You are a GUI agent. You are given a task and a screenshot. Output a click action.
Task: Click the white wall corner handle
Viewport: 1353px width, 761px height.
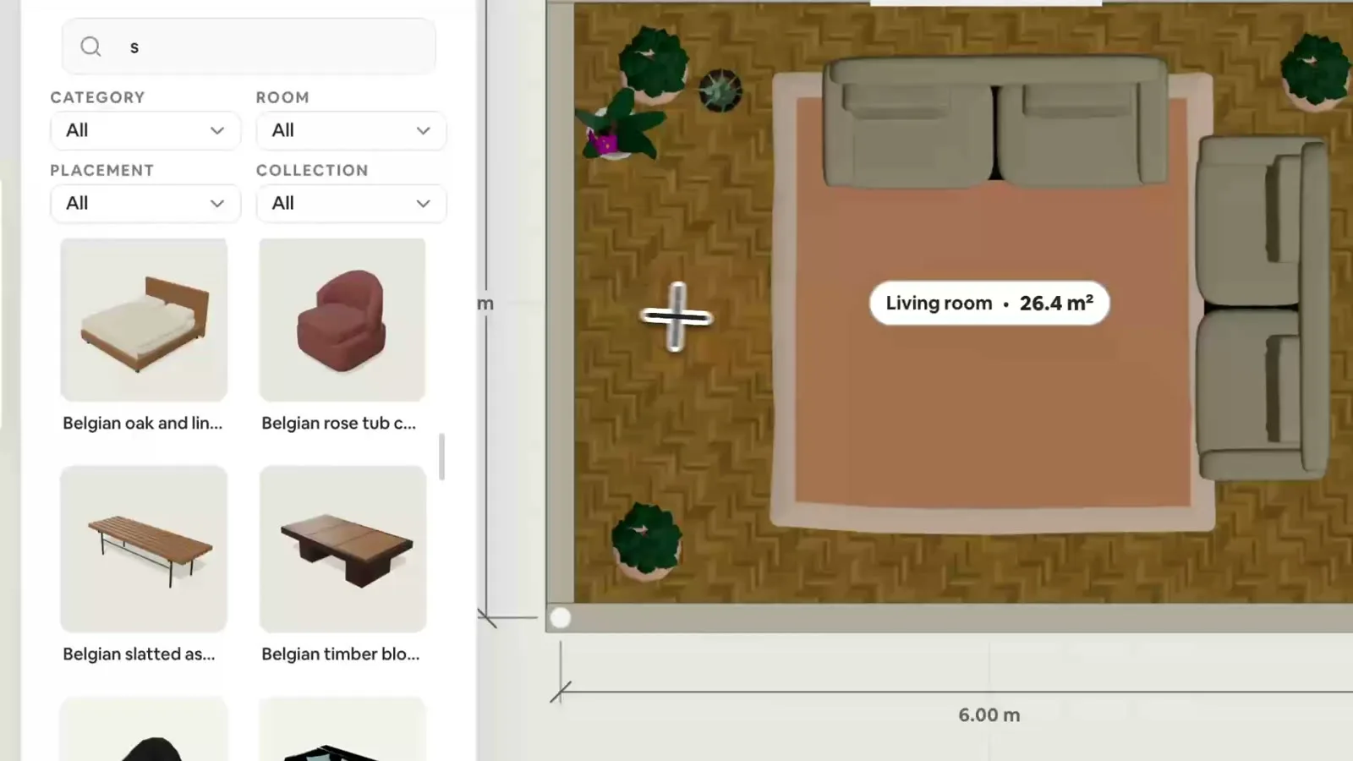(x=560, y=618)
